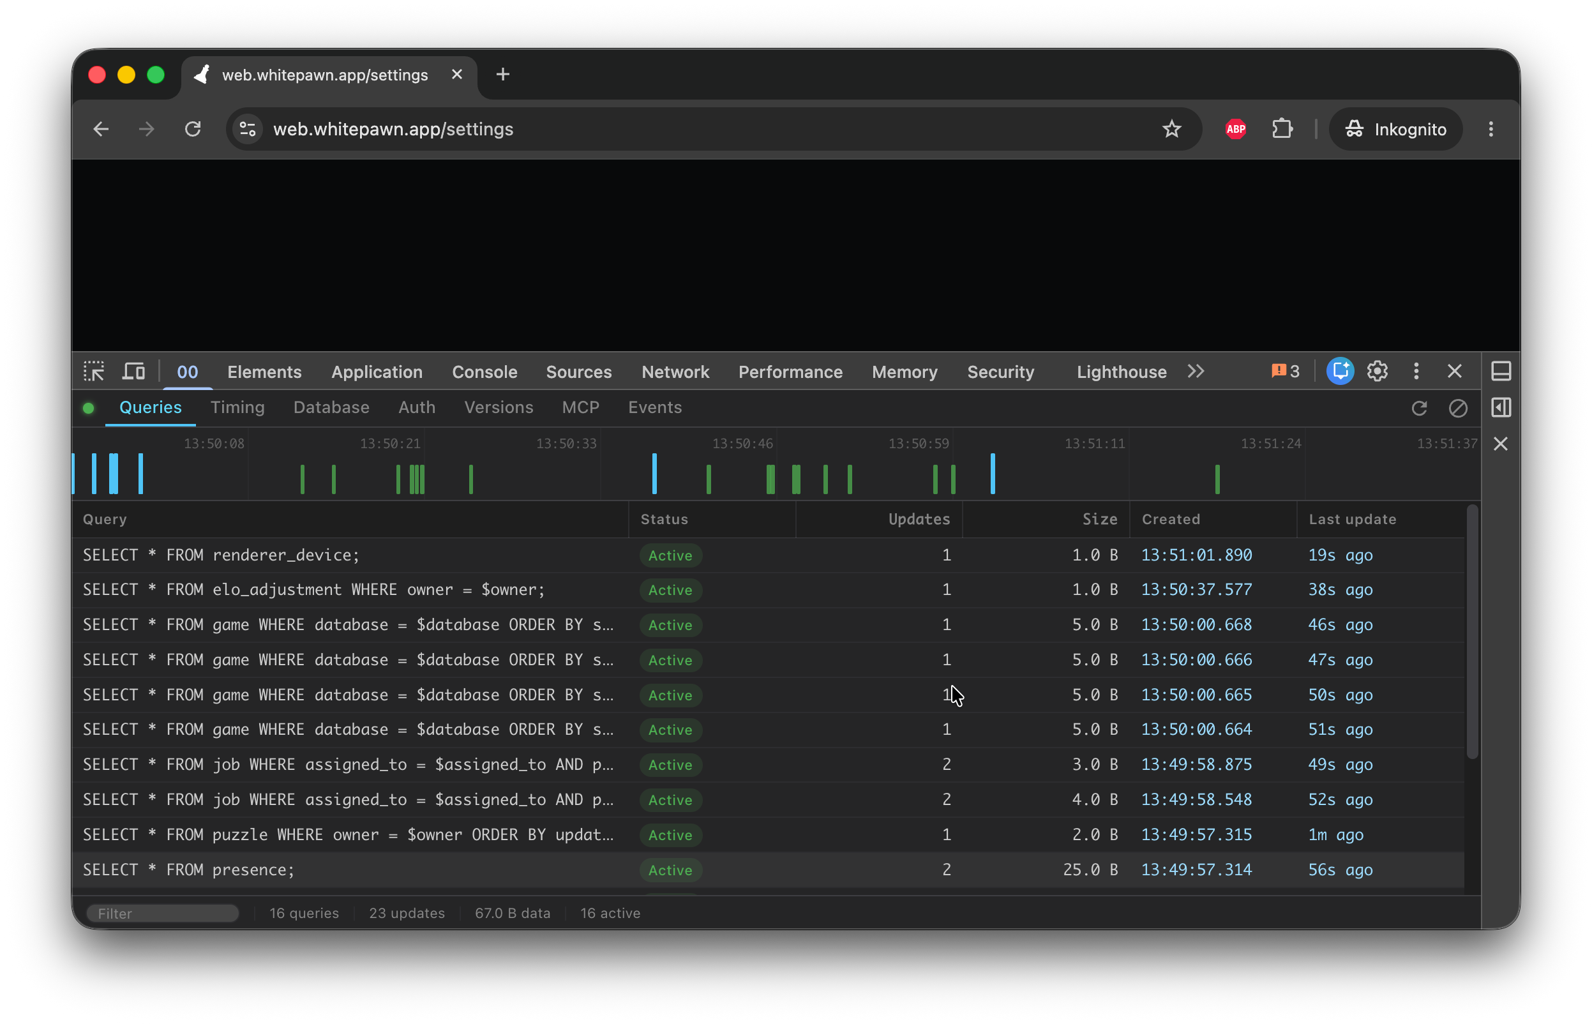Select the renderer_device query row

768,555
